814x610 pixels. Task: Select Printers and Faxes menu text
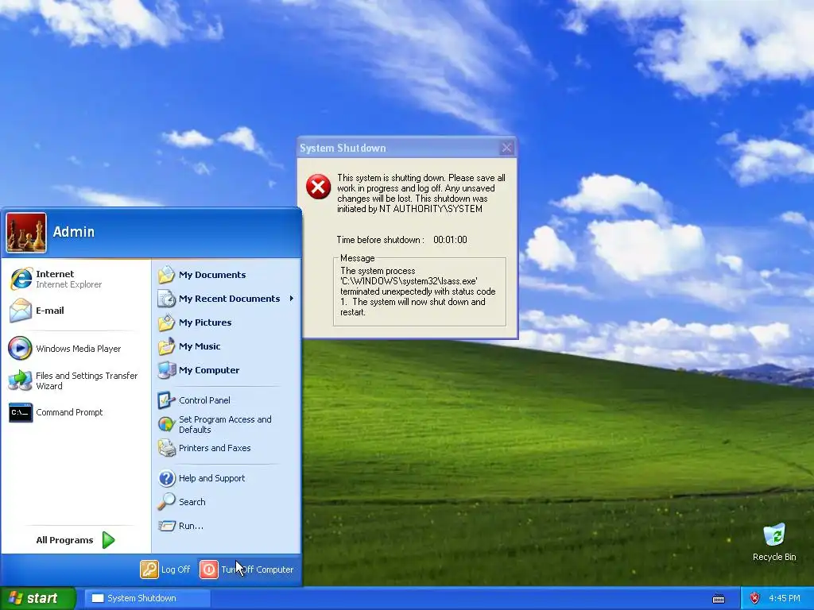(x=215, y=448)
